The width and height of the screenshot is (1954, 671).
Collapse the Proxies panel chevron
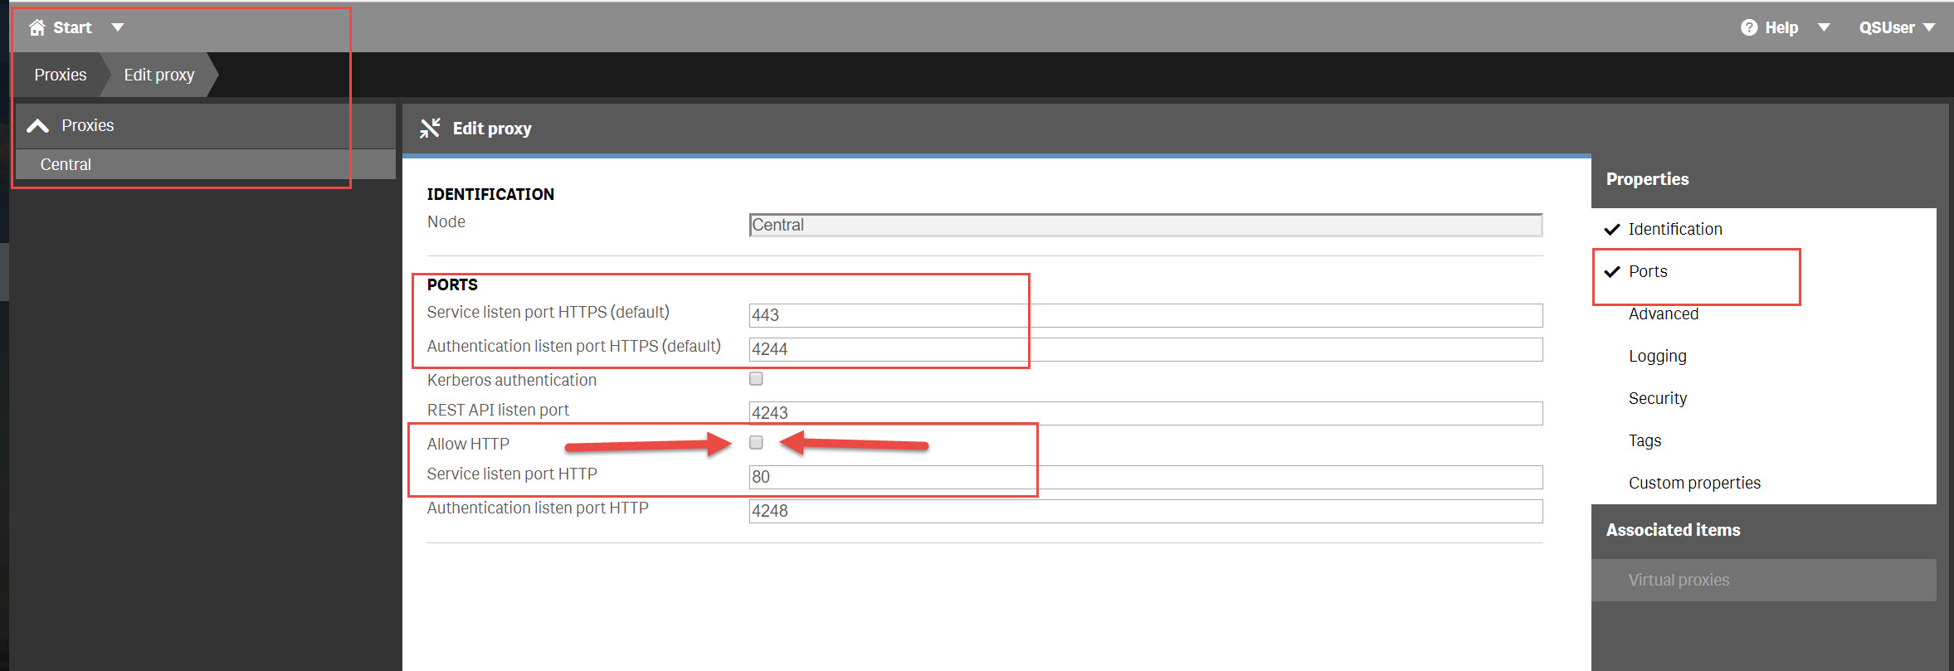tap(37, 125)
